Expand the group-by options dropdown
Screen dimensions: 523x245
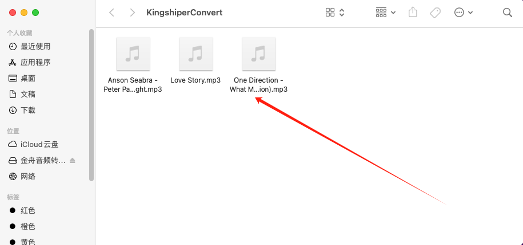[386, 13]
